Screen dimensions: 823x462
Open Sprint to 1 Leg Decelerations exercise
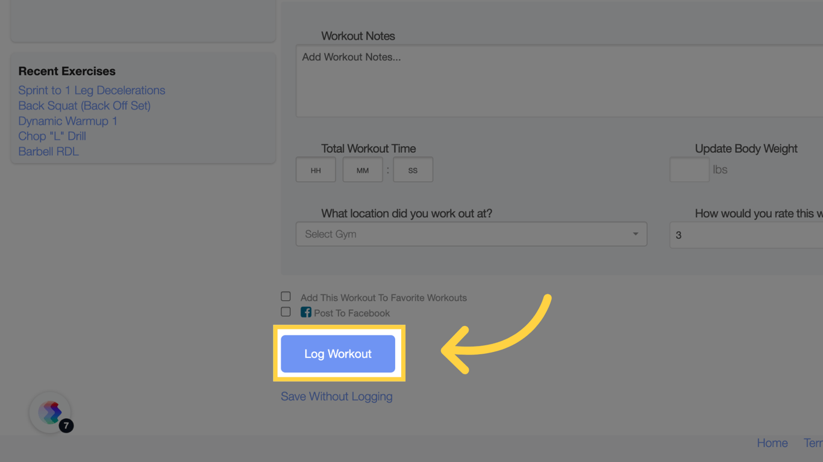[x=92, y=90]
